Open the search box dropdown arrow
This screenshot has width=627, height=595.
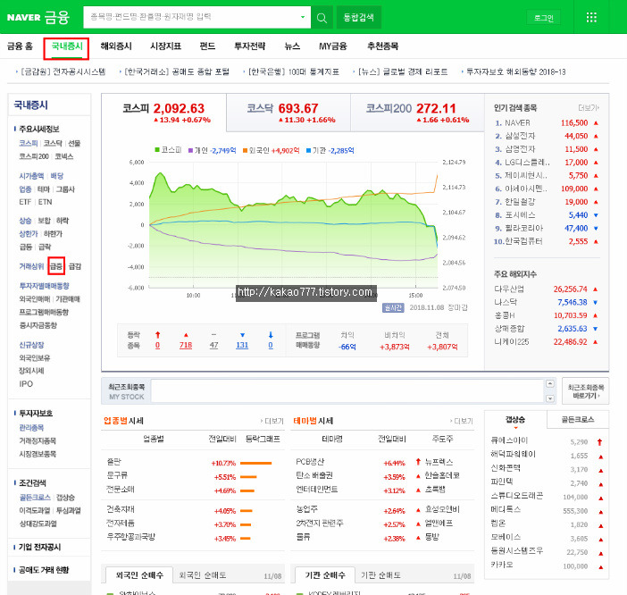(x=303, y=17)
